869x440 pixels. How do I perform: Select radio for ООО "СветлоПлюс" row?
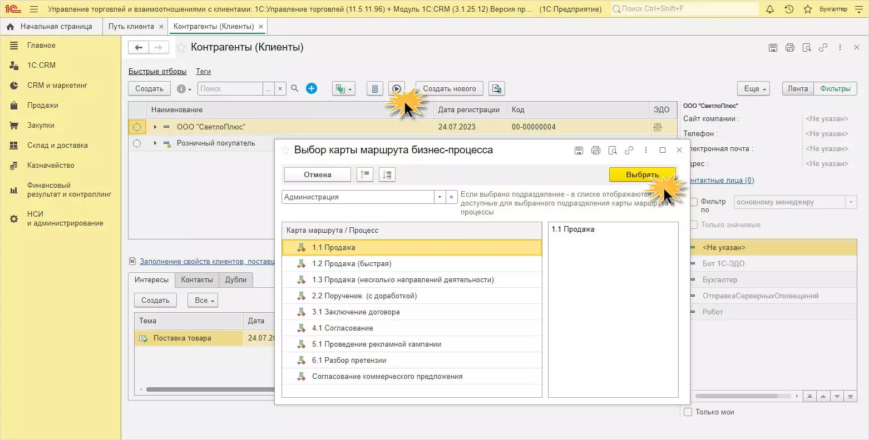[x=137, y=127]
